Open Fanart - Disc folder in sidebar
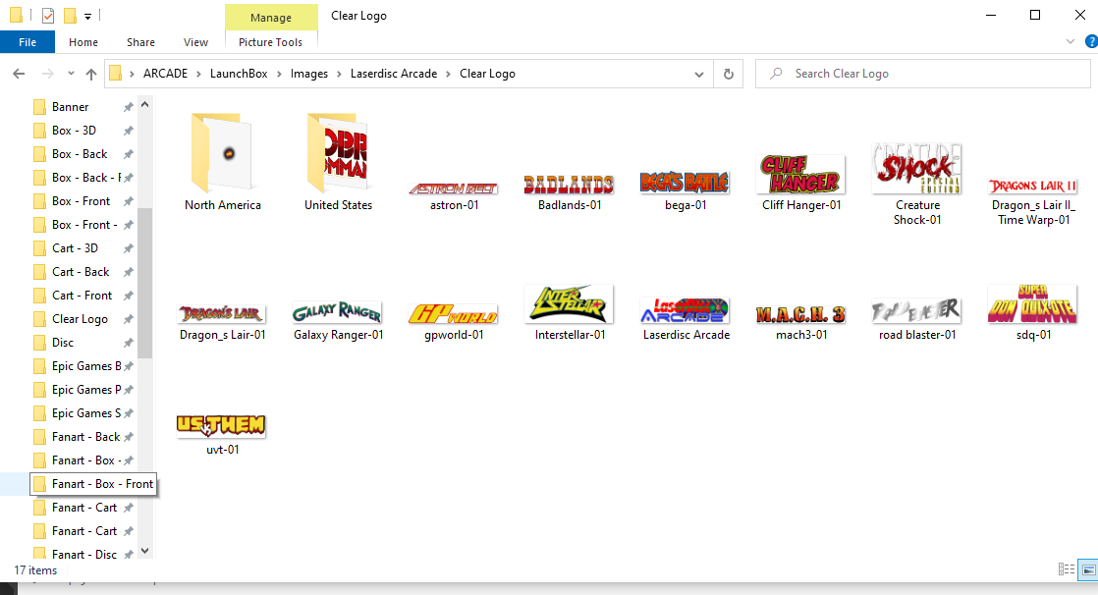Viewport: 1098px width, 595px height. (x=82, y=554)
